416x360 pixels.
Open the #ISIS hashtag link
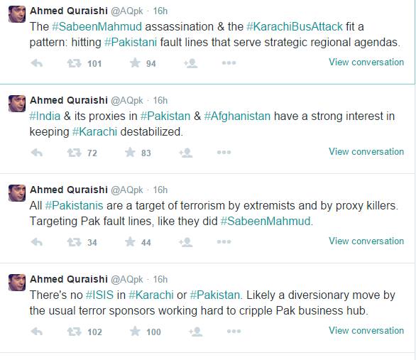(100, 295)
